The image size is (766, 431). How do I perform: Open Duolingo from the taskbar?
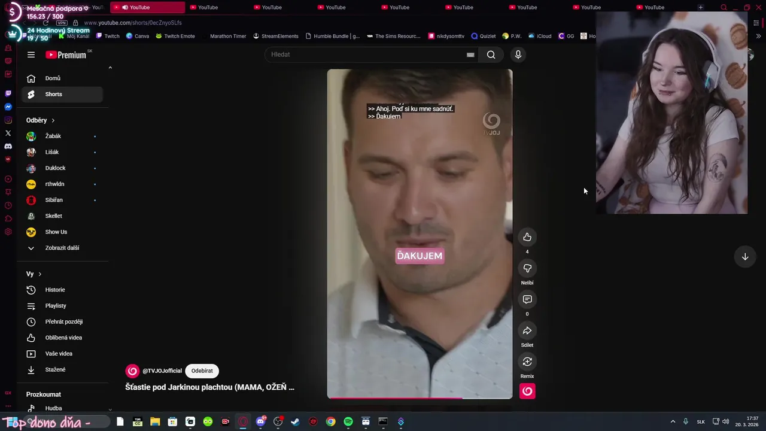[208, 421]
